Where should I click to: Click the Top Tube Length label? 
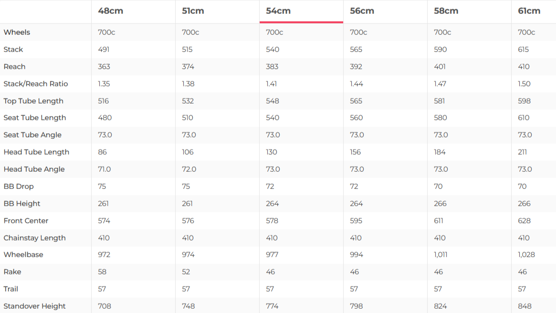coord(33,101)
